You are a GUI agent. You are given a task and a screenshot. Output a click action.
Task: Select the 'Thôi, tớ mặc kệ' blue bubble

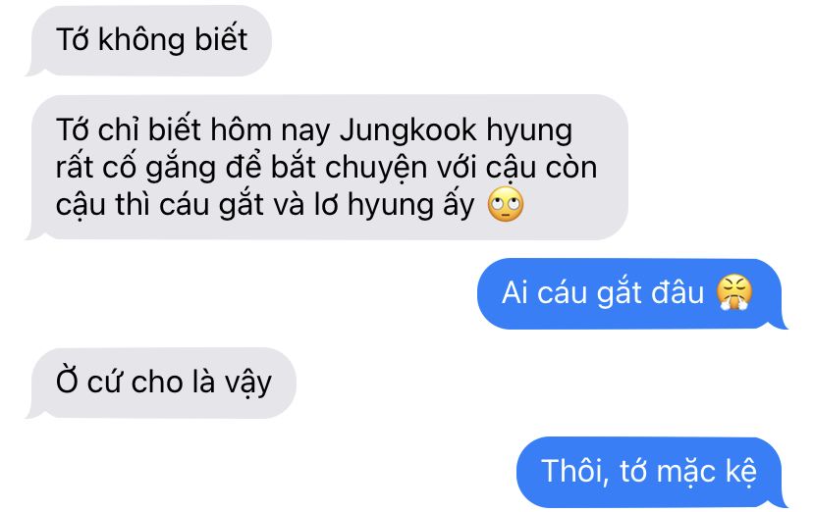(x=652, y=472)
